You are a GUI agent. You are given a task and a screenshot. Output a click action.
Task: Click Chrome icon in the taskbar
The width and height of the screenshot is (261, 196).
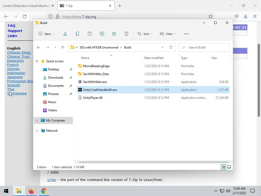click(x=44, y=191)
